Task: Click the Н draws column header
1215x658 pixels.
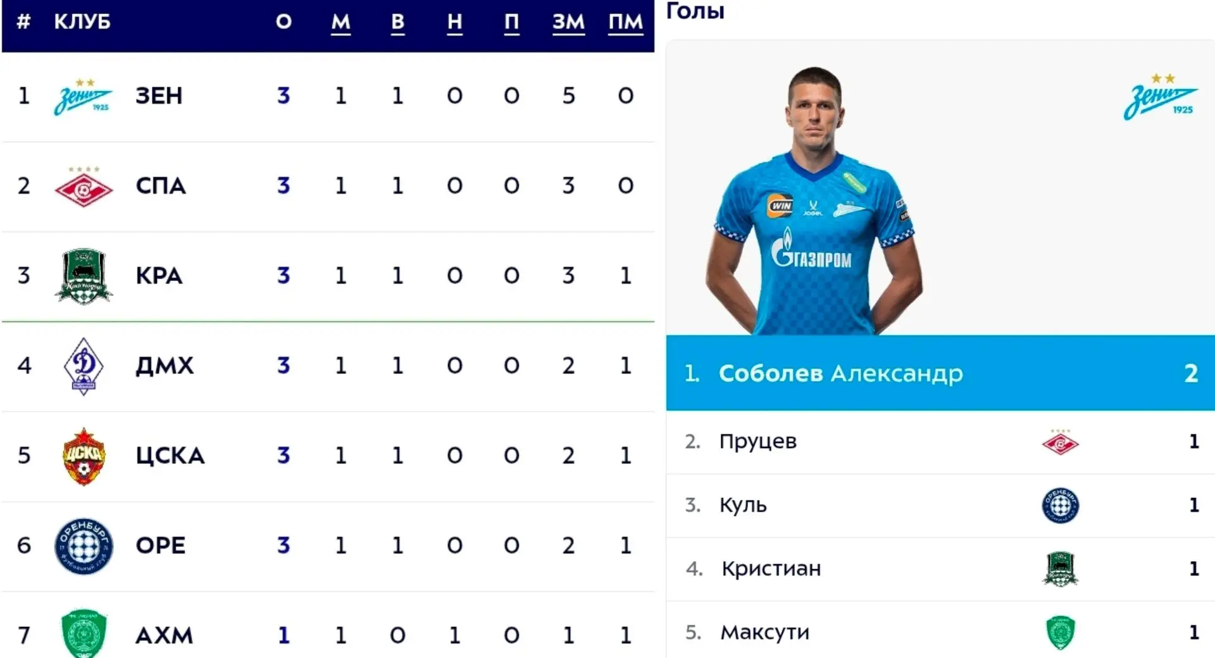Action: pos(454,22)
